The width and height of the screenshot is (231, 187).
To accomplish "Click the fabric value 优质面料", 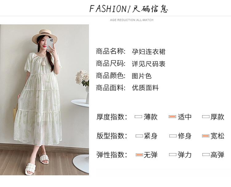I will click(145, 88).
